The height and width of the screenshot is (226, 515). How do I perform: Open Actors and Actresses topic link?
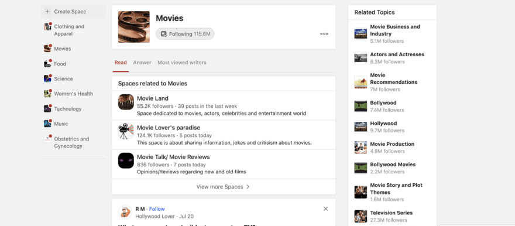[397, 54]
